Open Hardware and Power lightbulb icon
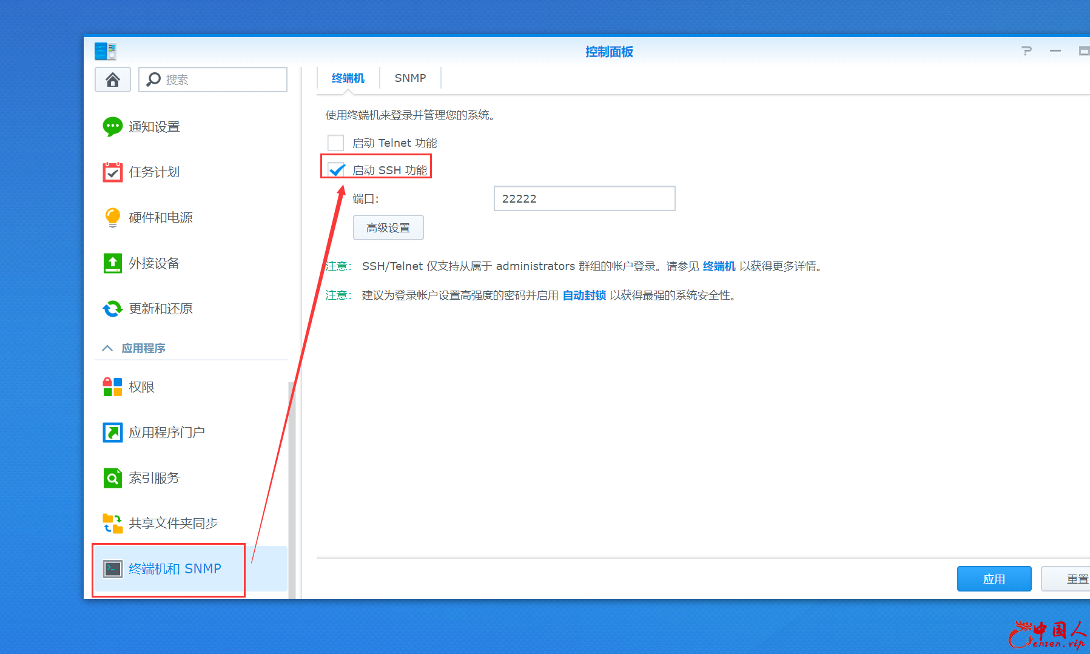Image resolution: width=1090 pixels, height=654 pixels. point(113,217)
